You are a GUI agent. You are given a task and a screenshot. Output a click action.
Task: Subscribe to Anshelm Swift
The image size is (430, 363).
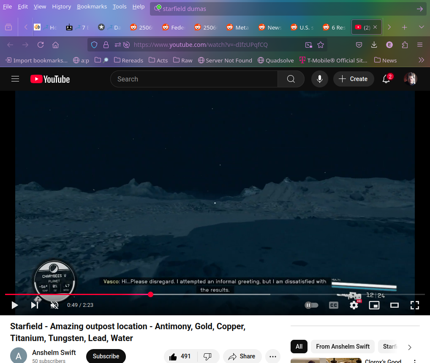pos(106,356)
